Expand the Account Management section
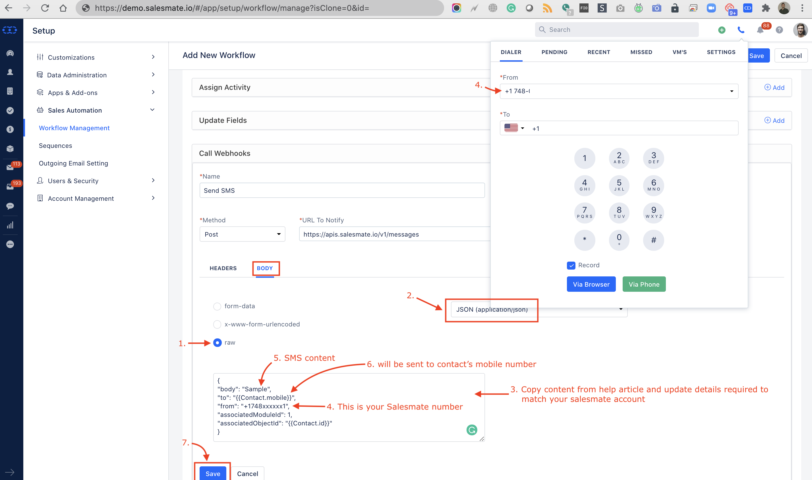The height and width of the screenshot is (480, 812). pos(96,198)
